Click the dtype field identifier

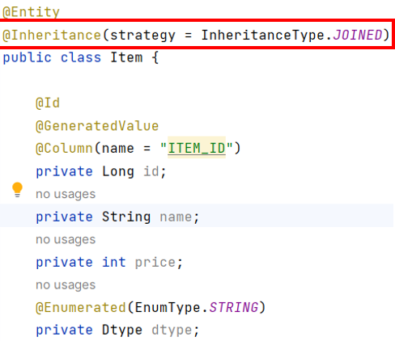[172, 330]
